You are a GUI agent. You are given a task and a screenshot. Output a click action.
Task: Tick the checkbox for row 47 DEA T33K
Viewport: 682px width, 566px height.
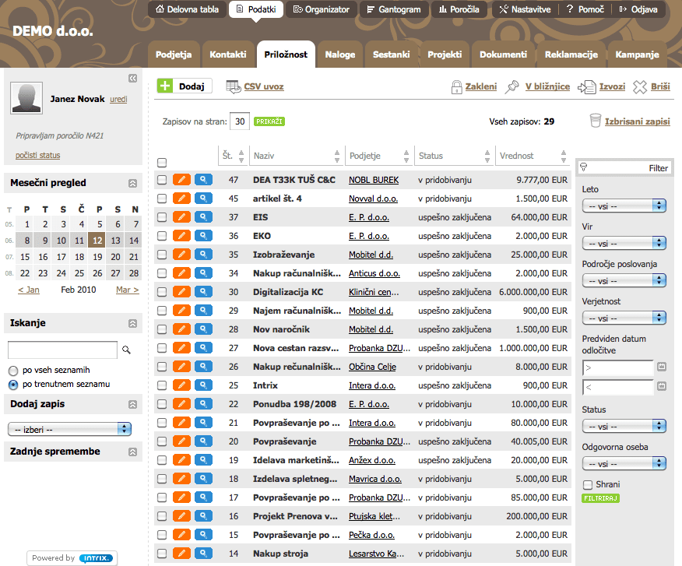[162, 180]
